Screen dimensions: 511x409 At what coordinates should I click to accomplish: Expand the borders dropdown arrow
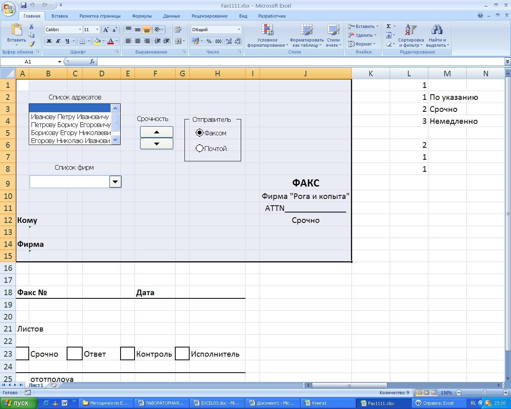pyautogui.click(x=89, y=41)
